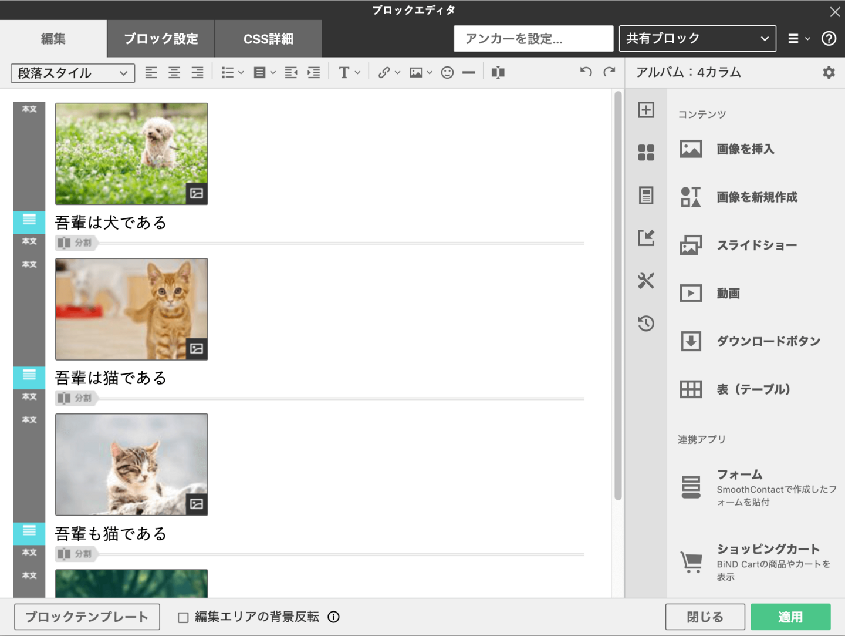The image size is (845, 636).
Task: Toggle 編集エリアの背景反転 checkbox
Action: [183, 617]
